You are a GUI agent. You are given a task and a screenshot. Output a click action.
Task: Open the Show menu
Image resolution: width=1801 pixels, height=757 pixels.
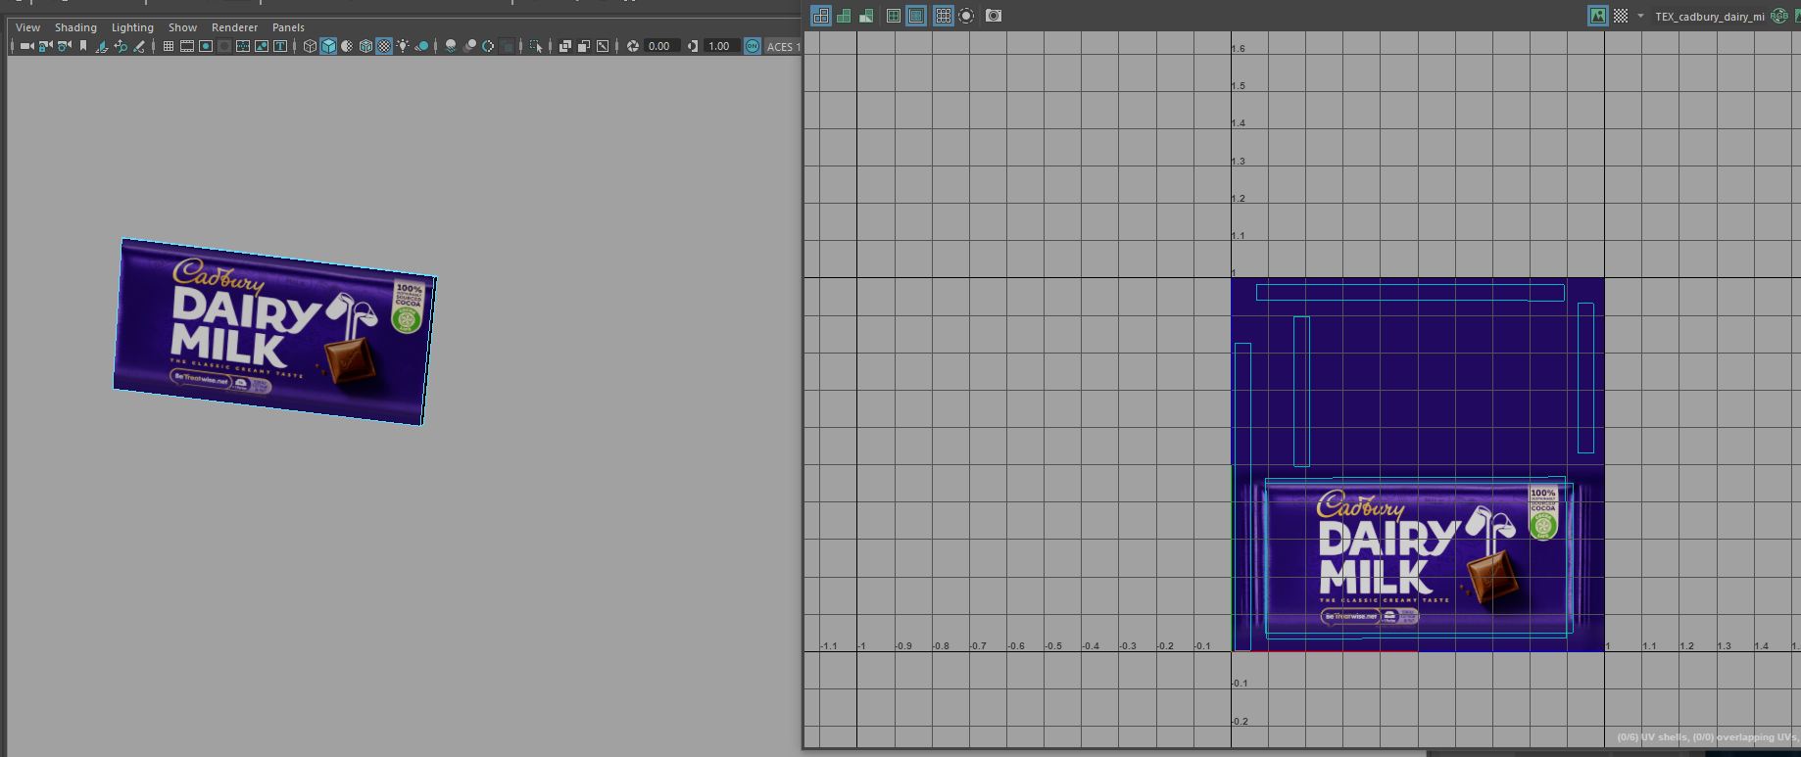(x=182, y=27)
